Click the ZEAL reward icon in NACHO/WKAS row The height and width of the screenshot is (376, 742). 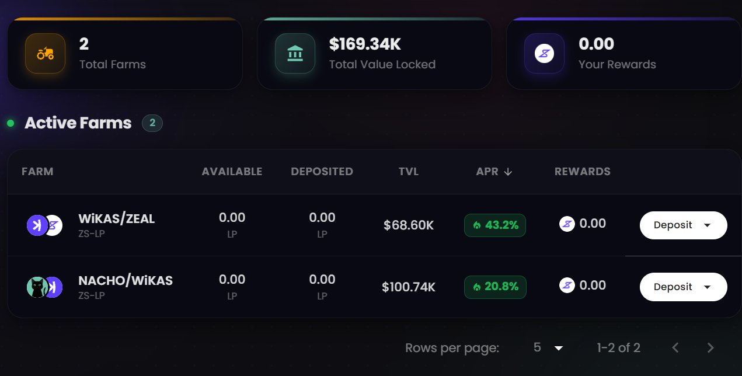567,286
